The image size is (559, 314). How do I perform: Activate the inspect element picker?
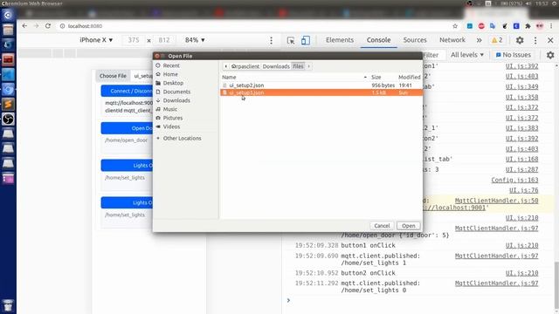click(291, 40)
